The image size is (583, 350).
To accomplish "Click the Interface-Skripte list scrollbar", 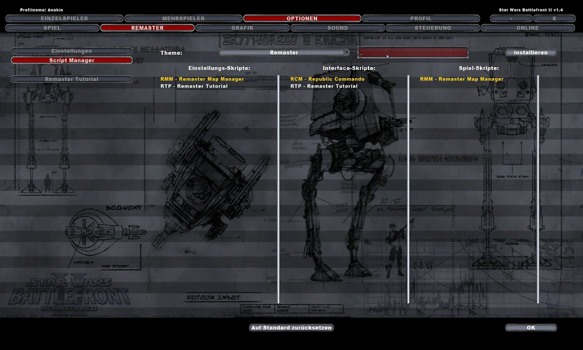I will [x=408, y=190].
